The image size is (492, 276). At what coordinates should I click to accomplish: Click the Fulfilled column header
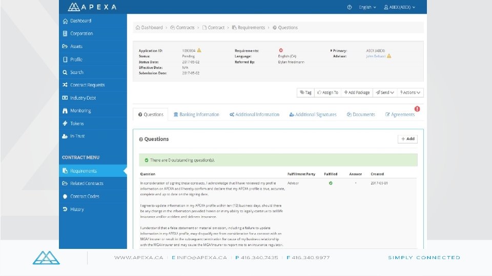[331, 174]
